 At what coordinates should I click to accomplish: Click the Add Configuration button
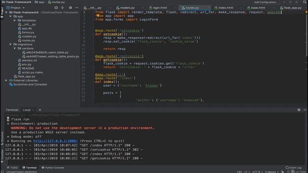click(x=266, y=2)
